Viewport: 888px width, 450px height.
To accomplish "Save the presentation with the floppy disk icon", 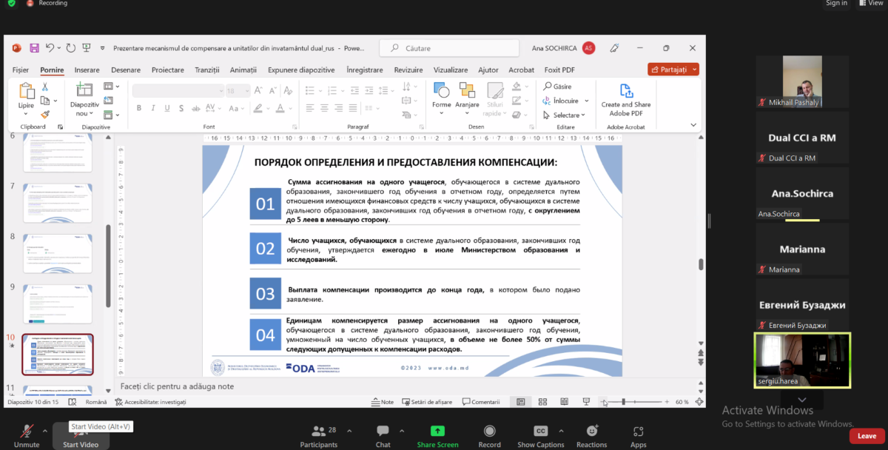I will pos(34,48).
